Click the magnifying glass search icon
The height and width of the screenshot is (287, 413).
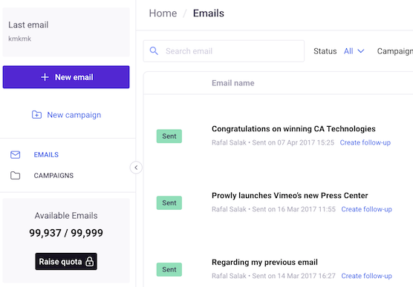point(154,50)
